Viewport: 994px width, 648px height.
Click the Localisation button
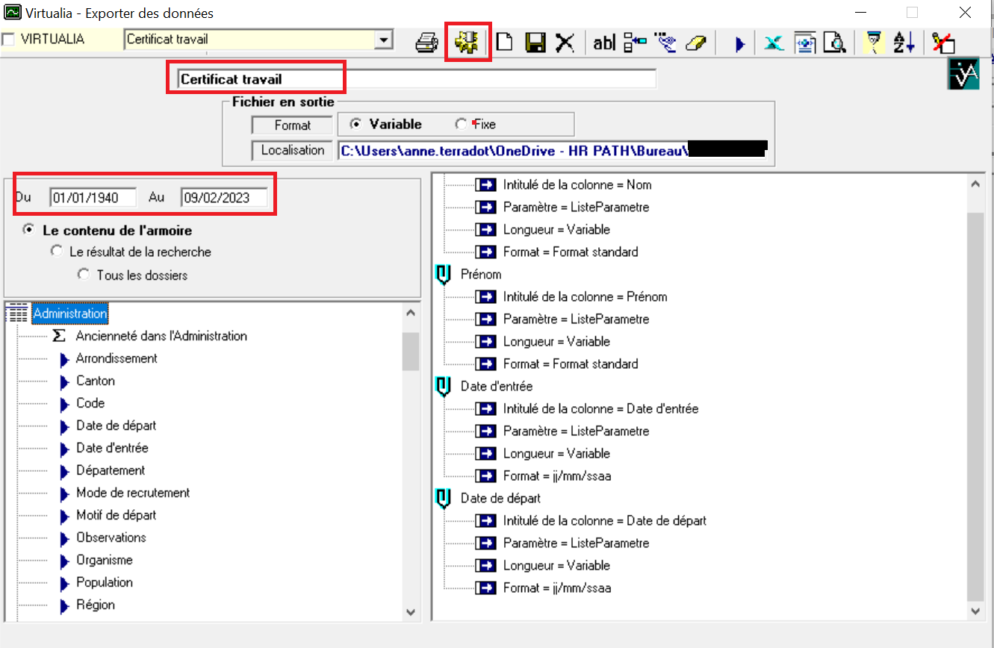pos(293,150)
